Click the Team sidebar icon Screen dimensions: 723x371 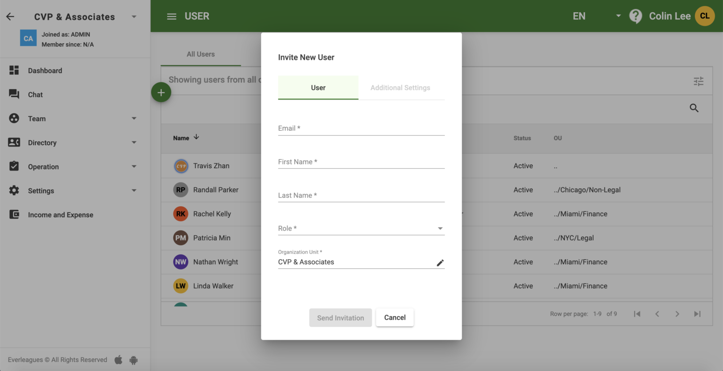point(14,118)
